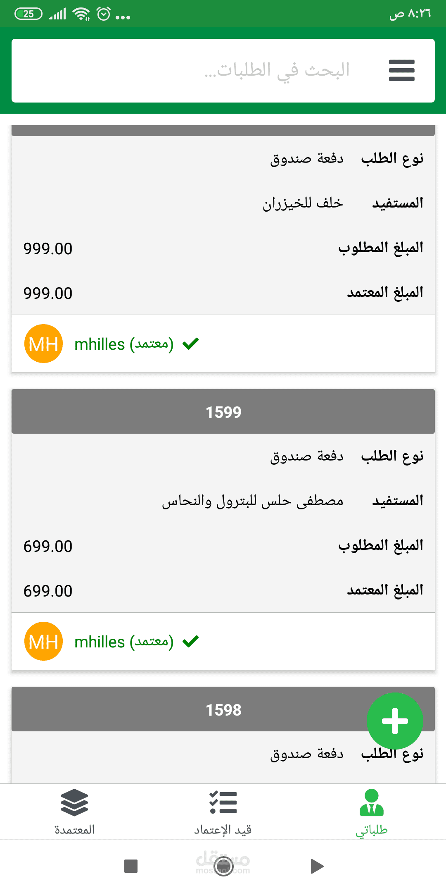Open the request 1599 header
Viewport: 446px width, 893px height.
click(x=223, y=412)
